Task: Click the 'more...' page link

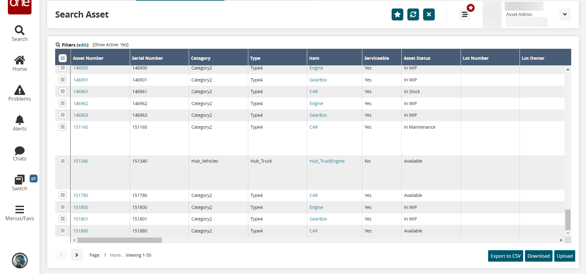Action: pyautogui.click(x=117, y=255)
